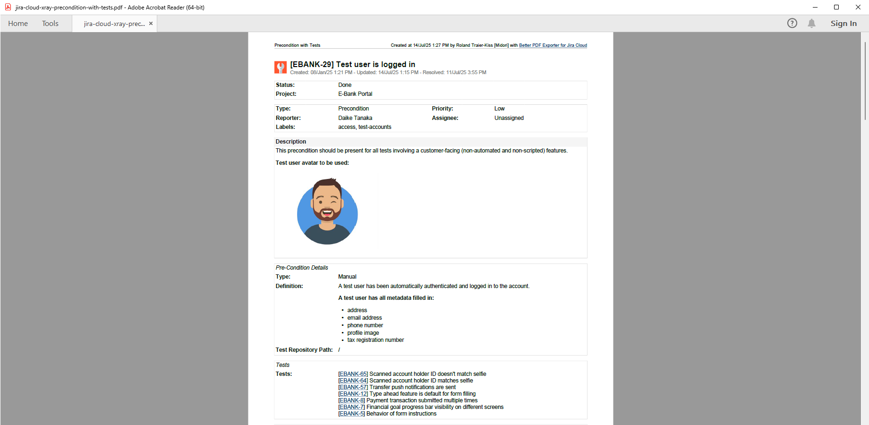Click the 'Precondition with Tests' page header

tap(298, 45)
